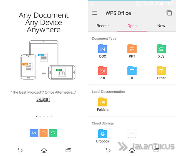Open Dropbox cloud storage
The image size is (176, 156).
(x=103, y=136)
